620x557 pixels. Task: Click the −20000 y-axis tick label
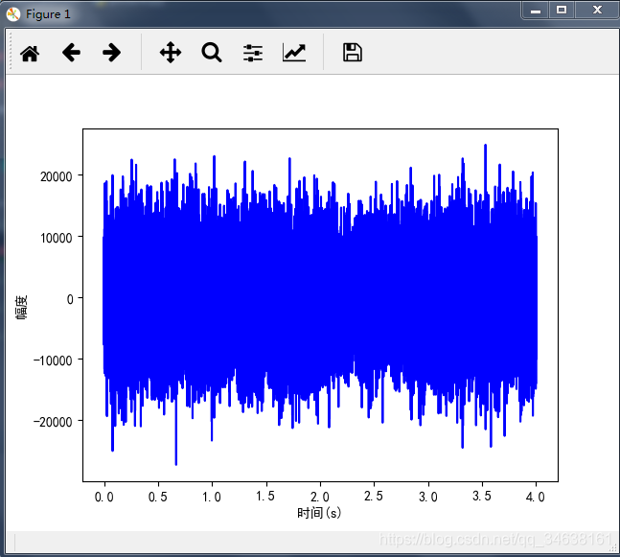[53, 422]
